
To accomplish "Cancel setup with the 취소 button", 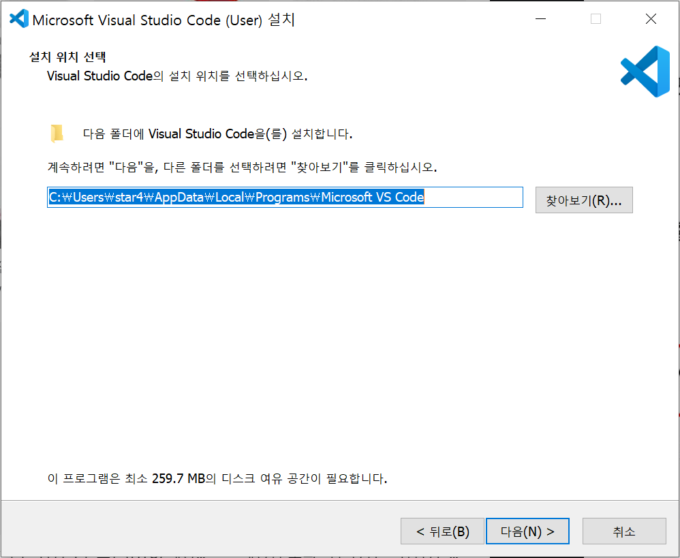I will [x=624, y=531].
